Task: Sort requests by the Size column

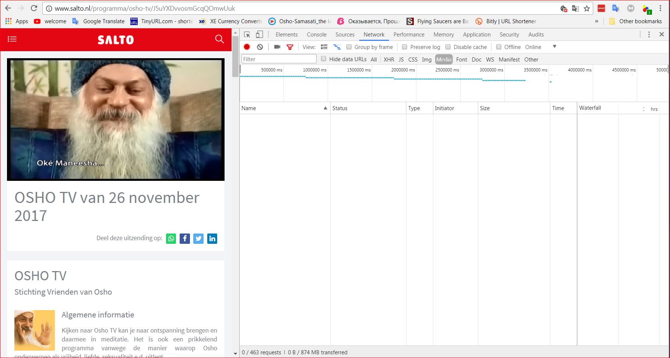Action: click(x=514, y=108)
